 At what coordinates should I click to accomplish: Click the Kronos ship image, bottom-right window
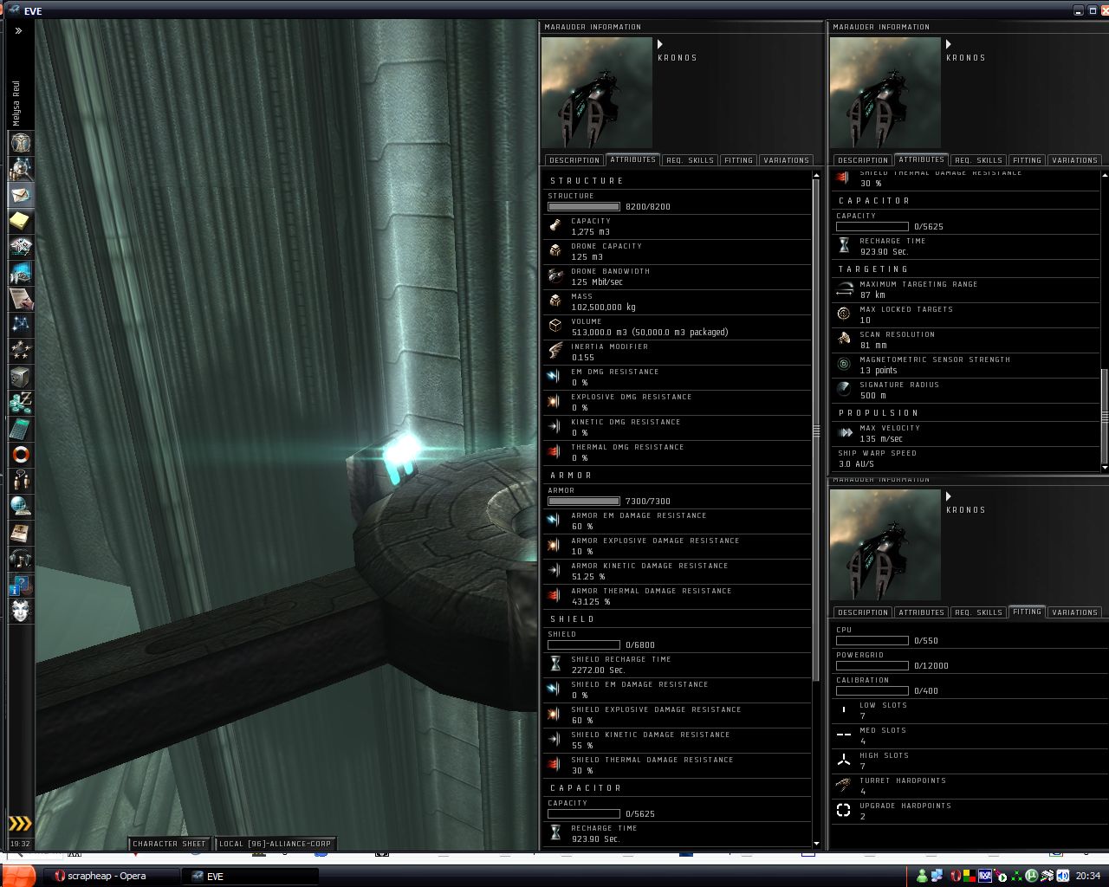coord(885,545)
